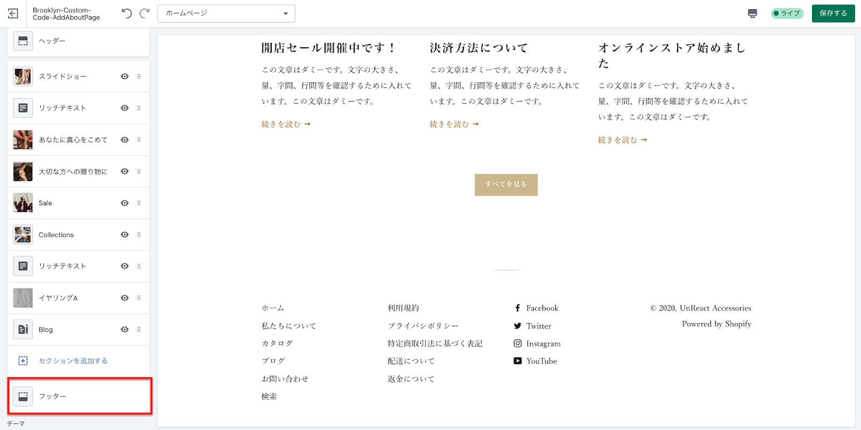Click the Instagram icon in footer

[518, 343]
